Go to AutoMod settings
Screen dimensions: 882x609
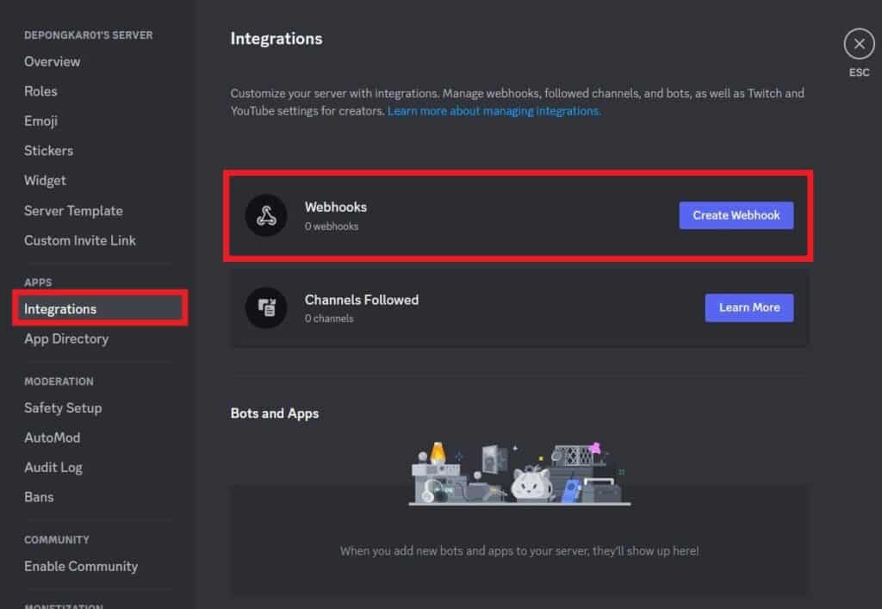click(53, 438)
